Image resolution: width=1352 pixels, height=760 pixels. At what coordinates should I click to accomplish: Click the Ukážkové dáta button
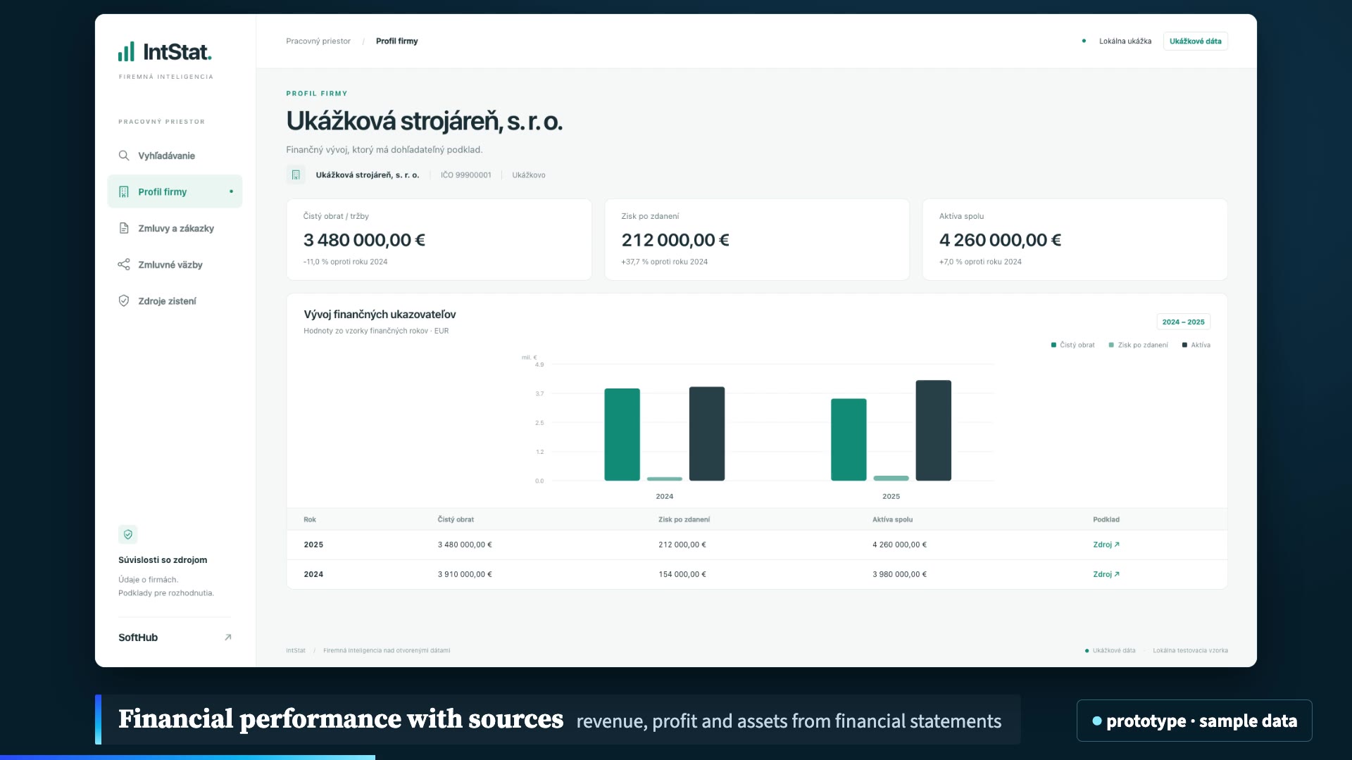tap(1196, 41)
